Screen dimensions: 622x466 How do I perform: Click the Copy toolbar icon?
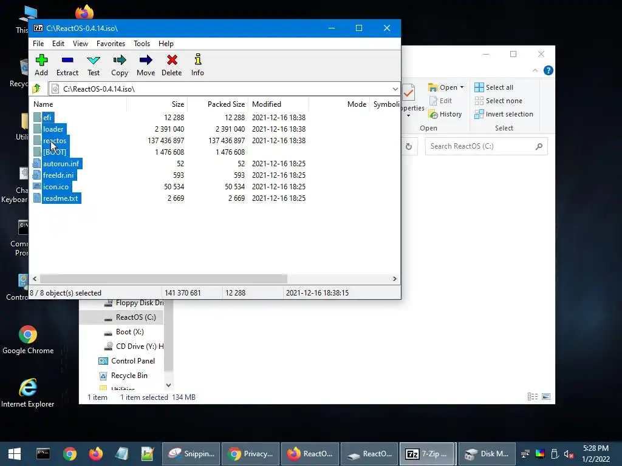[x=120, y=65]
